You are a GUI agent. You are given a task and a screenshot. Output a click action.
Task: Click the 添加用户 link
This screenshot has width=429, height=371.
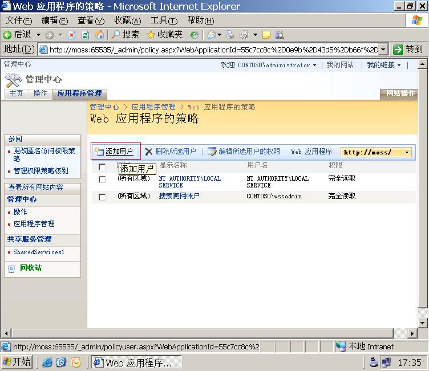pos(119,152)
